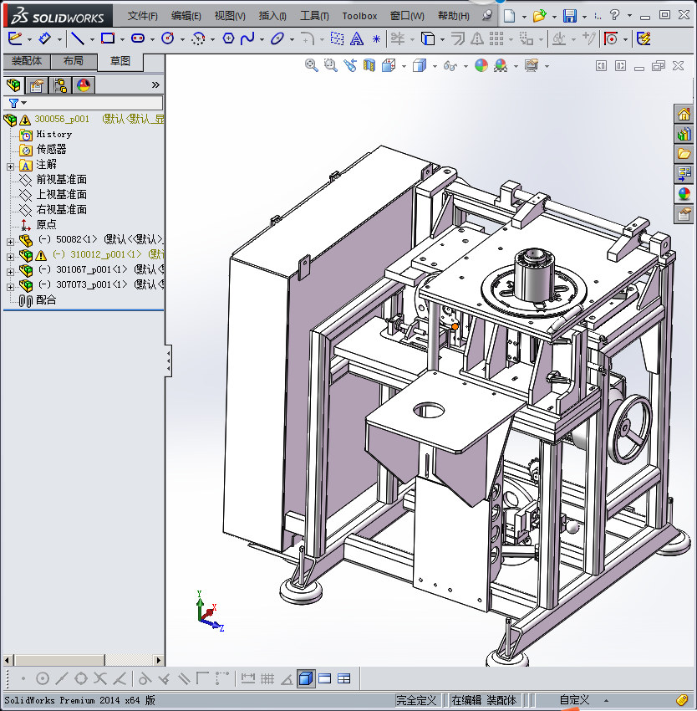Toggle the grid snap icon in bottom toolbar
697x711 pixels.
[x=267, y=678]
